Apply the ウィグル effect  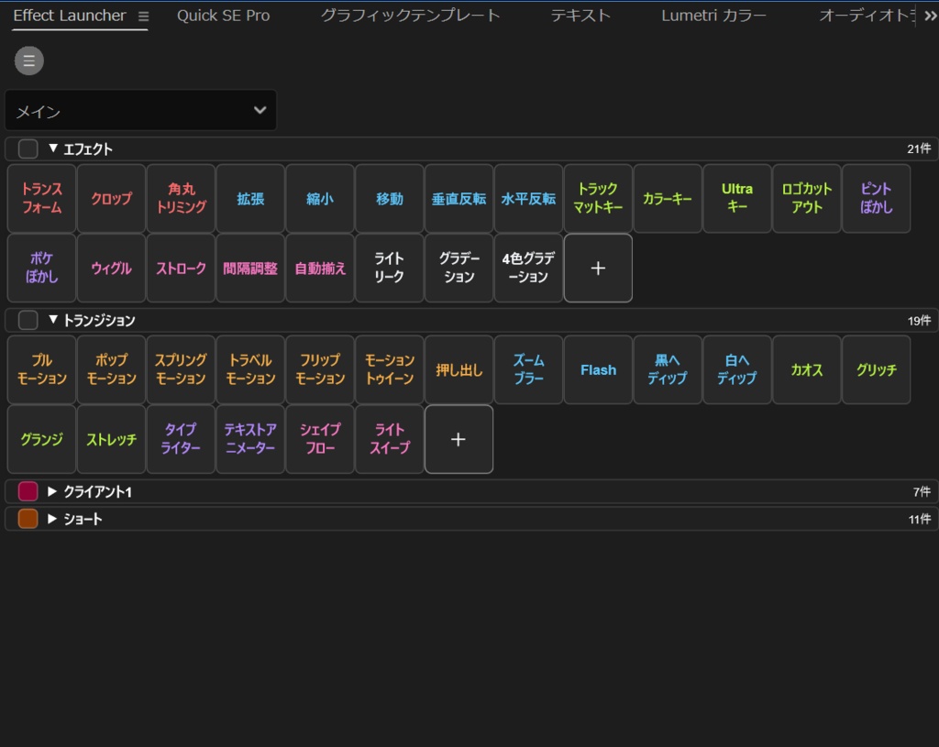point(111,268)
